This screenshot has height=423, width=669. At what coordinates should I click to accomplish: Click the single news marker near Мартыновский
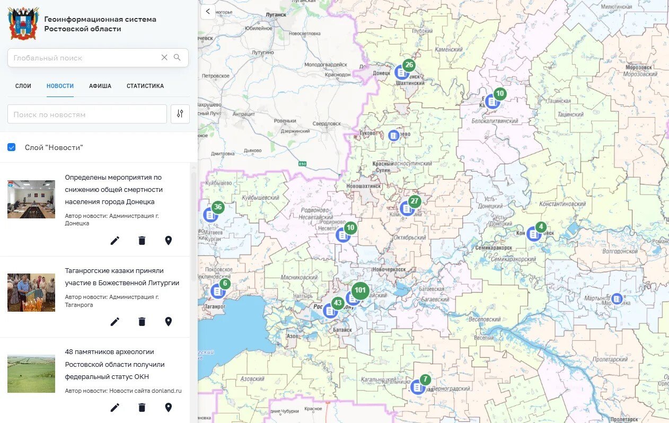pos(617,299)
